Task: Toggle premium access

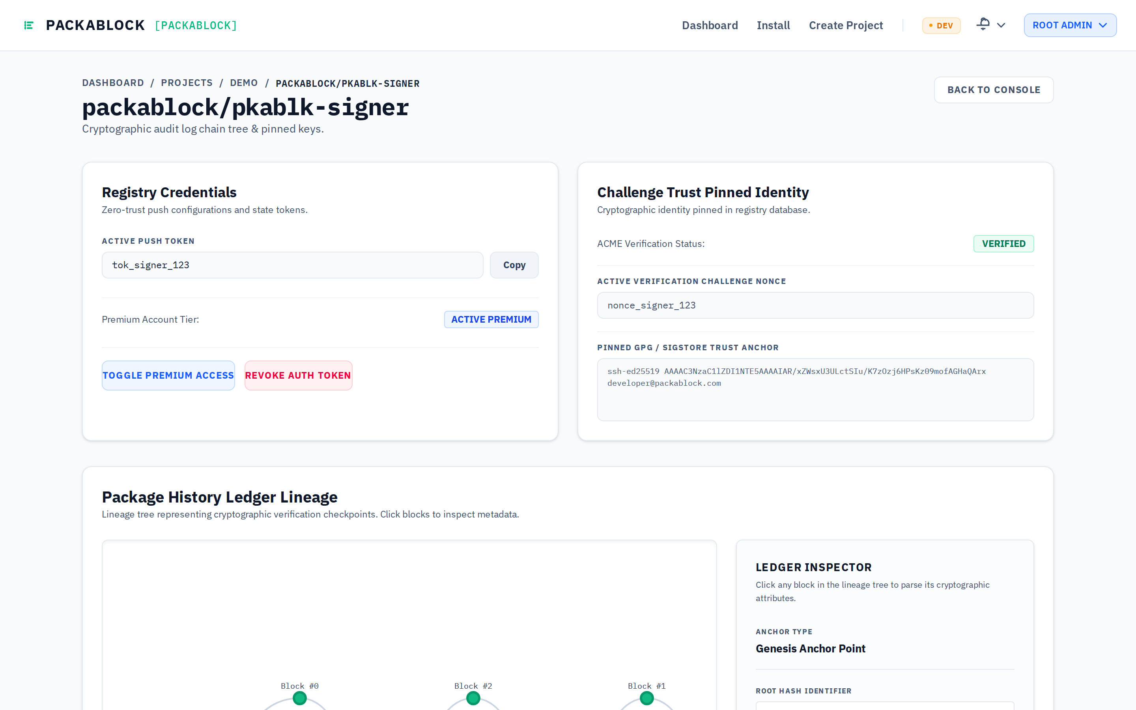Action: [168, 375]
